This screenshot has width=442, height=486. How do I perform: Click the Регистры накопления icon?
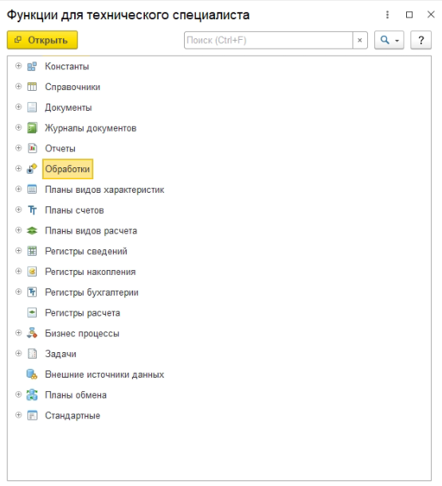click(32, 272)
